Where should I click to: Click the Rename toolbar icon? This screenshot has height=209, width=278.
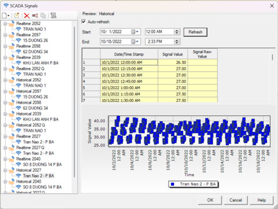click(35, 15)
